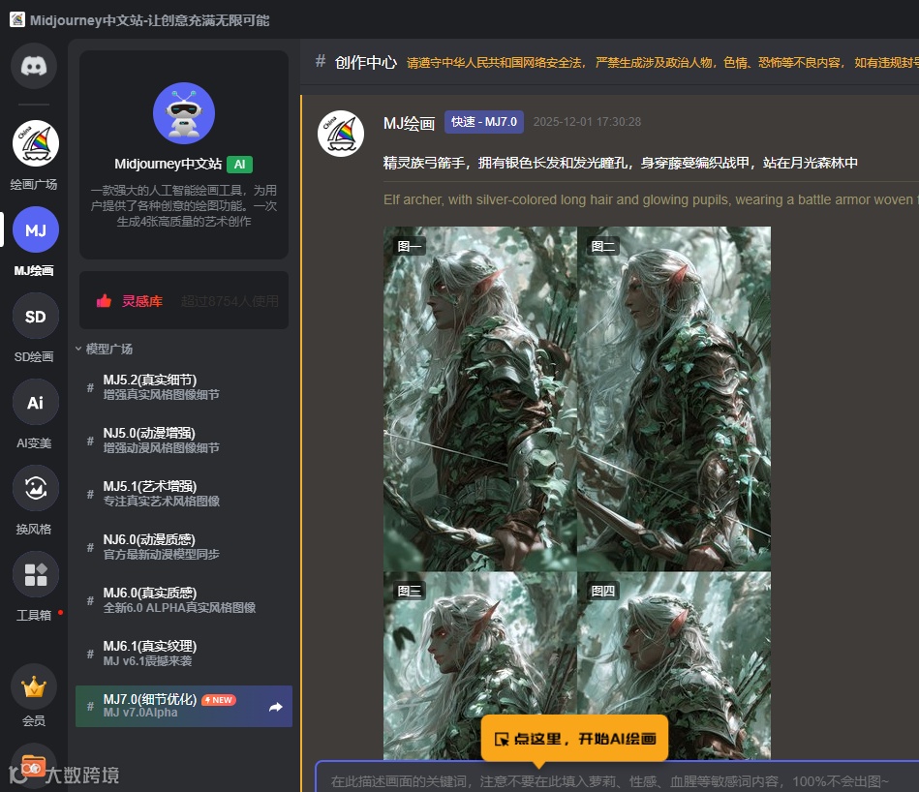
Task: Click the orange 网络安全法 notice banner
Action: [x=662, y=63]
